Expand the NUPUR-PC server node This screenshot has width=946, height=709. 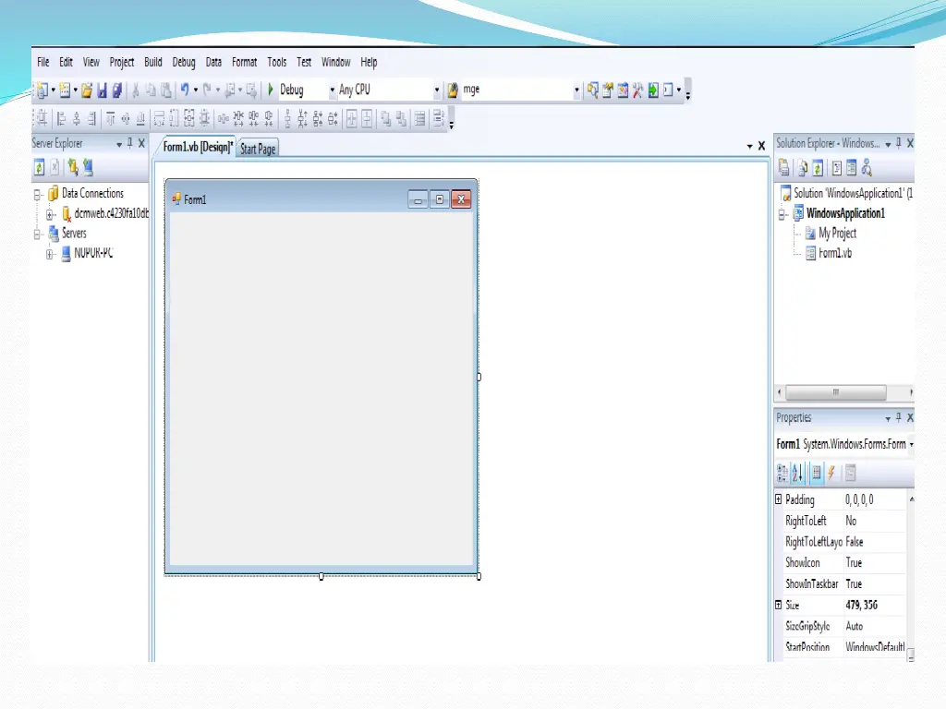pos(51,255)
